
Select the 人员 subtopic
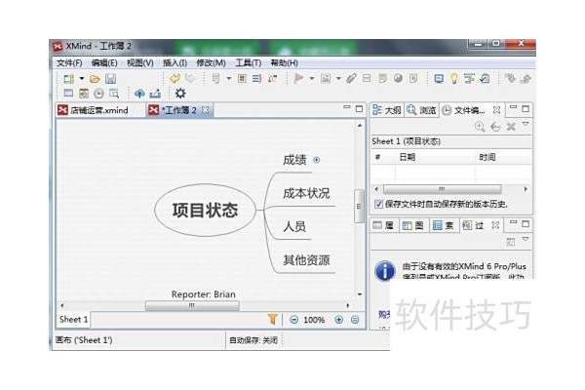[294, 226]
